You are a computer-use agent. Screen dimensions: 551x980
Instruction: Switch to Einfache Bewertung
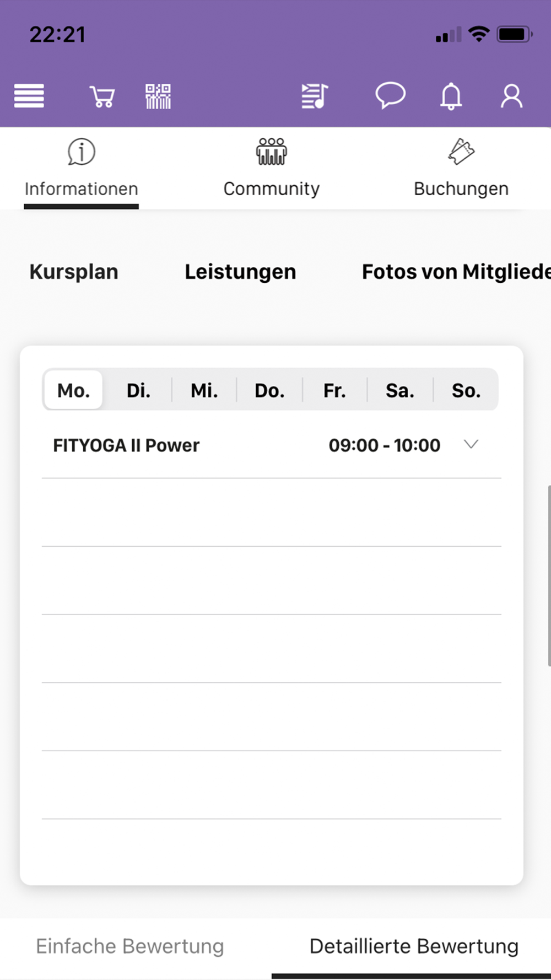pyautogui.click(x=130, y=946)
